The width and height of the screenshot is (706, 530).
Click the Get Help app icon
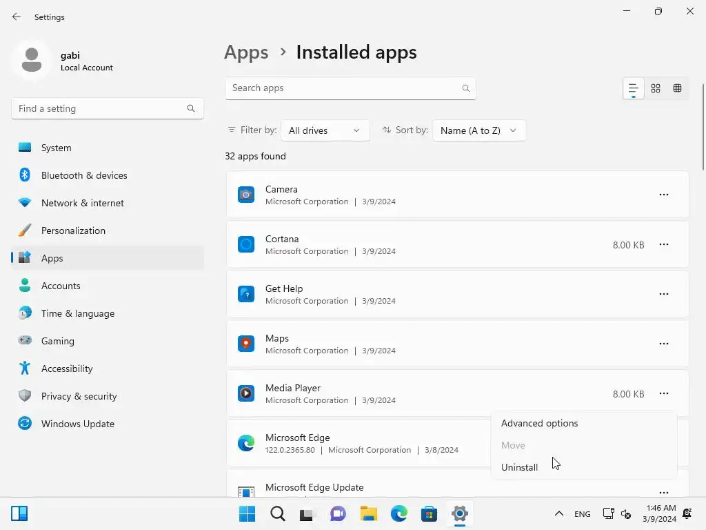(x=246, y=294)
